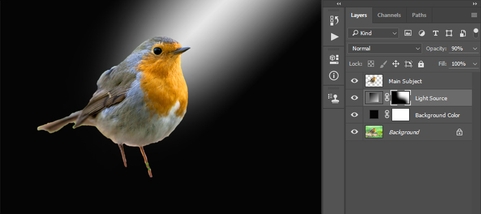Select the Main Subject layer thumbnail
The width and height of the screenshot is (481, 214).
[374, 81]
